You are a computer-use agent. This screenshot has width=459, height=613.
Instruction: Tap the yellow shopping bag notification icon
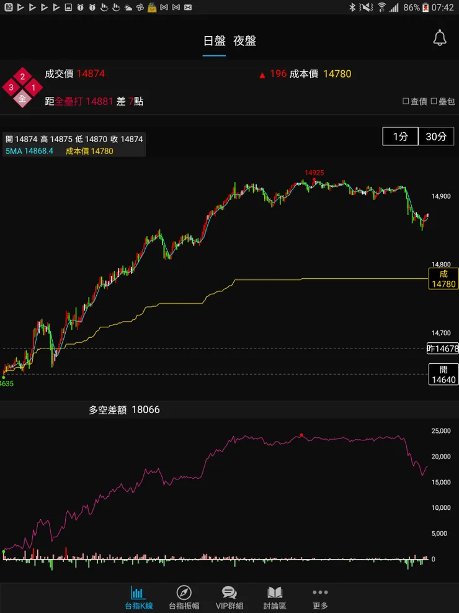tap(152, 7)
